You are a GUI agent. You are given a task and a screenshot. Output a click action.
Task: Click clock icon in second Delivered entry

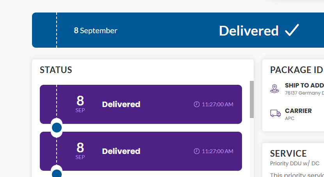click(196, 151)
